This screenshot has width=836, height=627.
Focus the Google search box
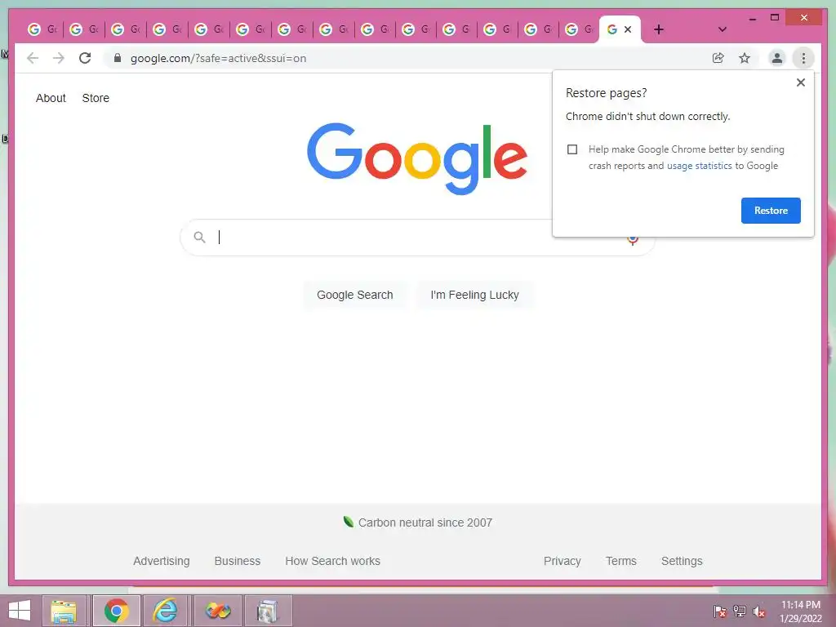416,238
